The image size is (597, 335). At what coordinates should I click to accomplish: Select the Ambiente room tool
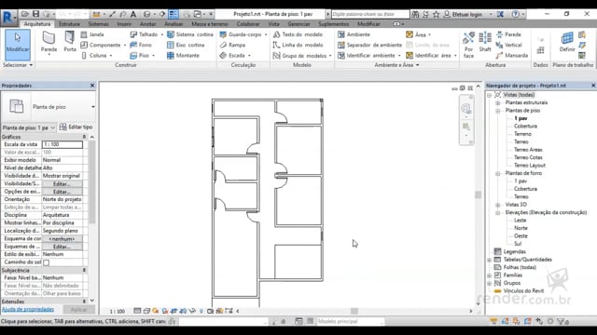(x=354, y=34)
